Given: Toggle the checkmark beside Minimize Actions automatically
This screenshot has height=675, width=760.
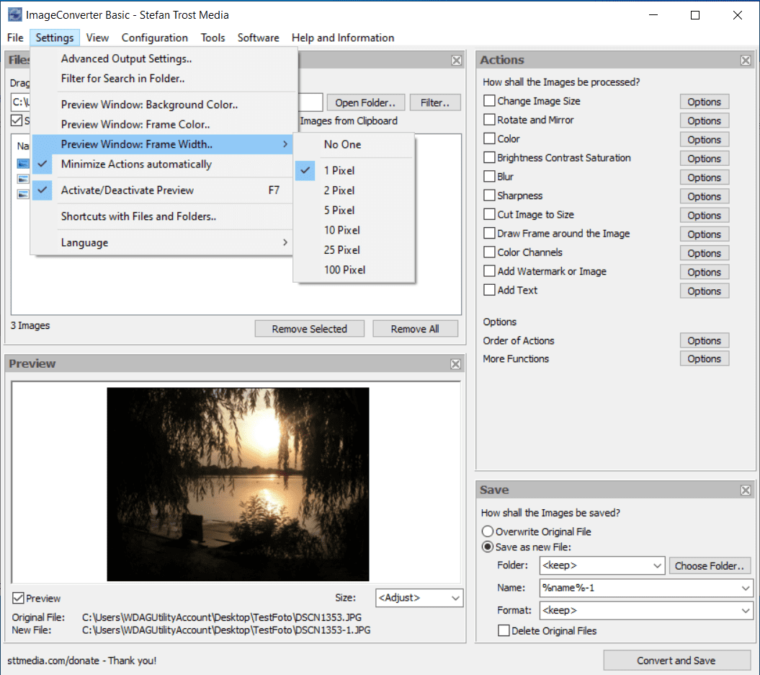Looking at the screenshot, I should 43,164.
